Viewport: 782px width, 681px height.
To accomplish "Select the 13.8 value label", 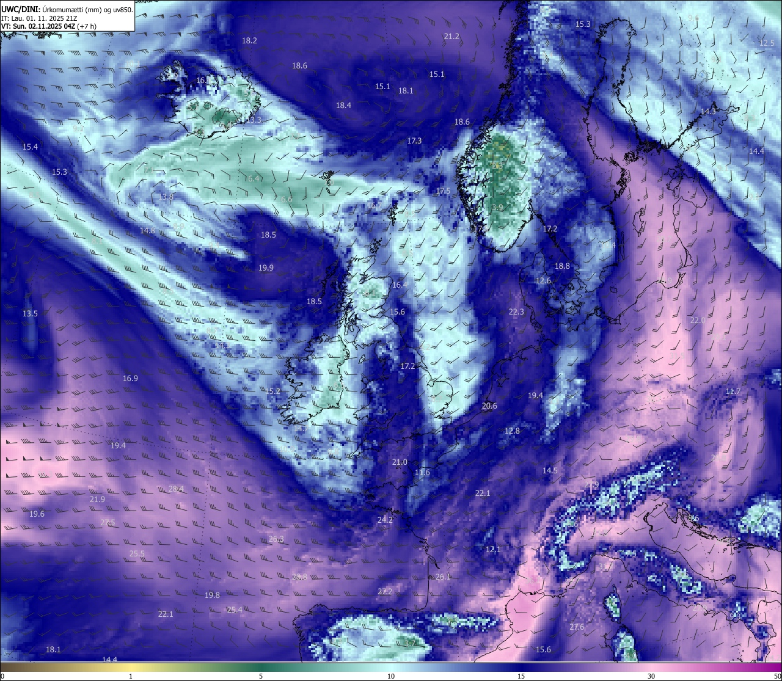I will (166, 197).
